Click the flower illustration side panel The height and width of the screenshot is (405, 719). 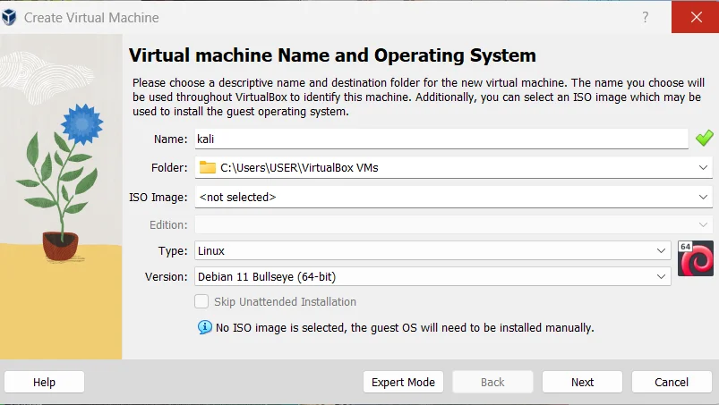(x=61, y=197)
